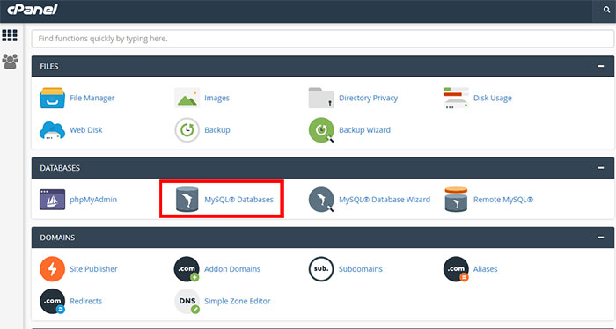This screenshot has height=329, width=616.
Task: Click the Addon Domains link
Action: (232, 269)
